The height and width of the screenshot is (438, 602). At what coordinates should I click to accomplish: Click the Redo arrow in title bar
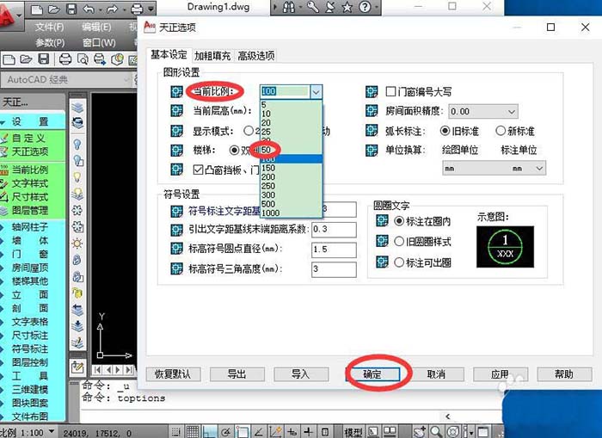[112, 9]
